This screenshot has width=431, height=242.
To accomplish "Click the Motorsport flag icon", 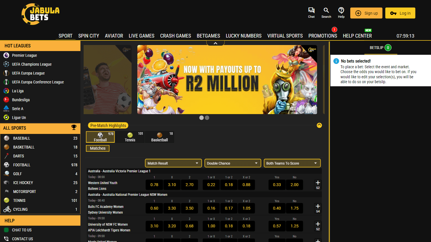I will (x=7, y=192).
